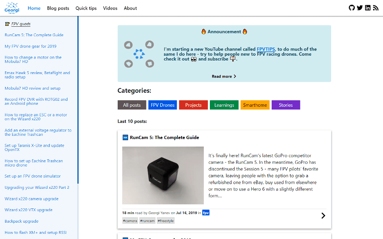Select the orange Smarthome category
This screenshot has width=383, height=239.
255,105
